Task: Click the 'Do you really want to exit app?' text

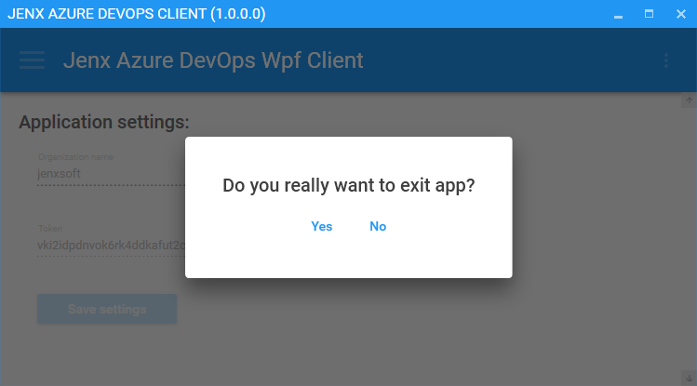Action: [348, 186]
